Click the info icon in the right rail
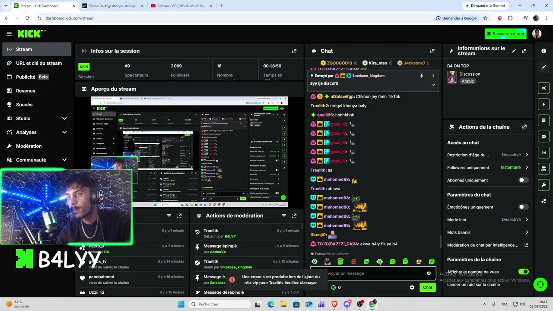The width and height of the screenshot is (553, 311). pos(543,51)
